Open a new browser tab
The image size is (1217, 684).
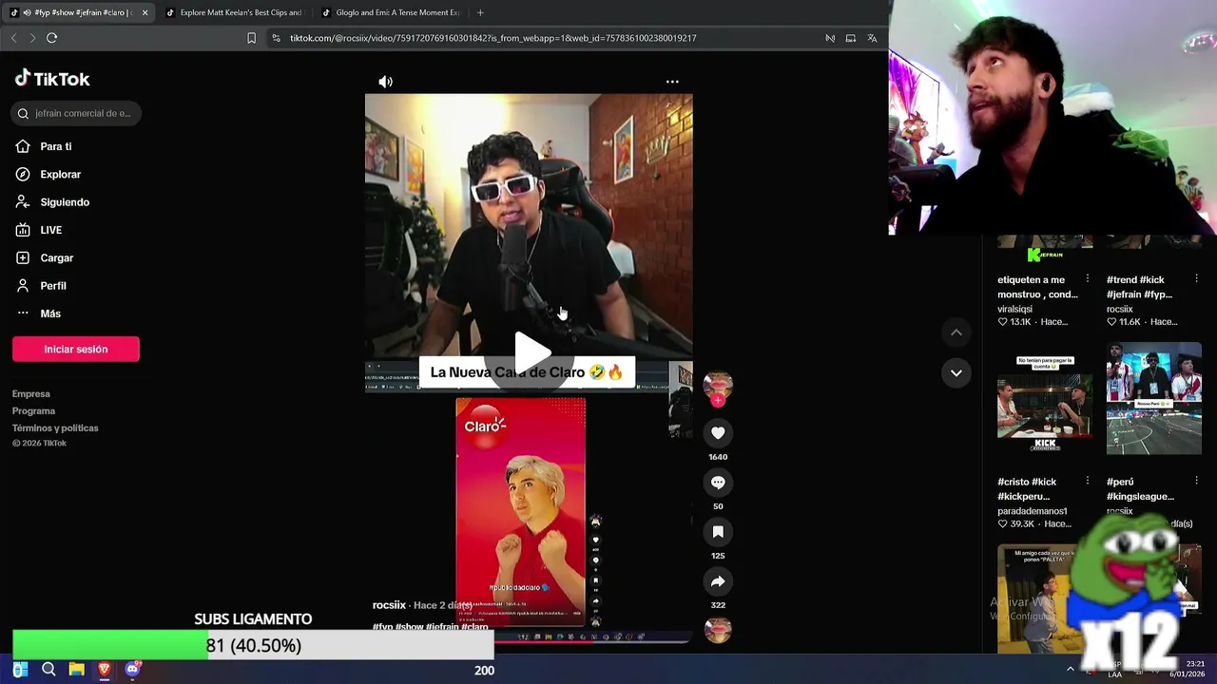tap(480, 12)
